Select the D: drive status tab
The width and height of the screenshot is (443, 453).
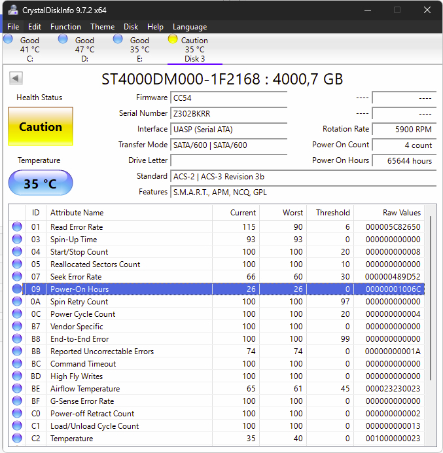(84, 49)
